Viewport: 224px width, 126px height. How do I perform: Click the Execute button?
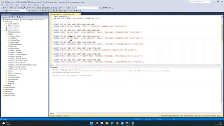tap(33, 10)
